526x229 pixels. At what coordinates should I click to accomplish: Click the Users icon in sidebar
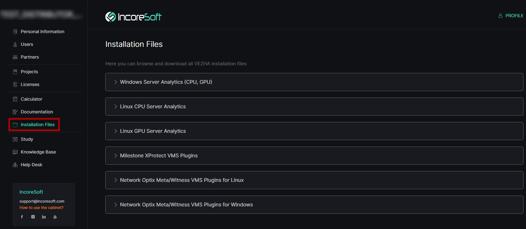coord(15,44)
